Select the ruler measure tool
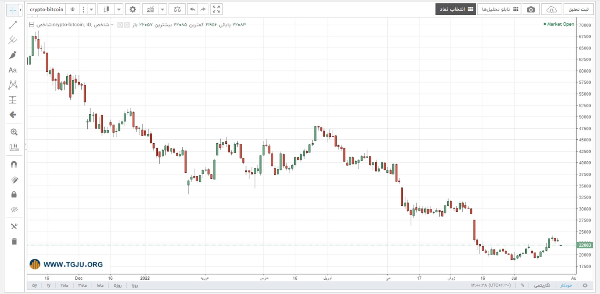 coord(14,147)
